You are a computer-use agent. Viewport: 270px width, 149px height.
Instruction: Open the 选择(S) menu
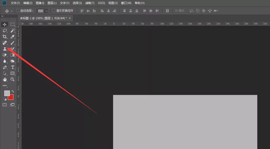[x=77, y=3]
